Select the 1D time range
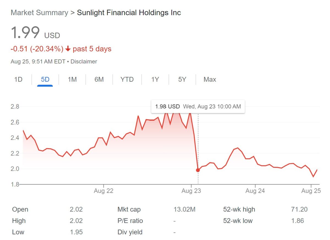Image resolution: width=330 pixels, height=240 pixels. click(18, 79)
